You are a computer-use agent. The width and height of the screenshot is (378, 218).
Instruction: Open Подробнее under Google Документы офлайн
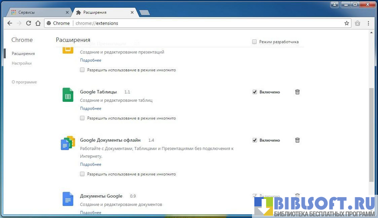tap(91, 165)
